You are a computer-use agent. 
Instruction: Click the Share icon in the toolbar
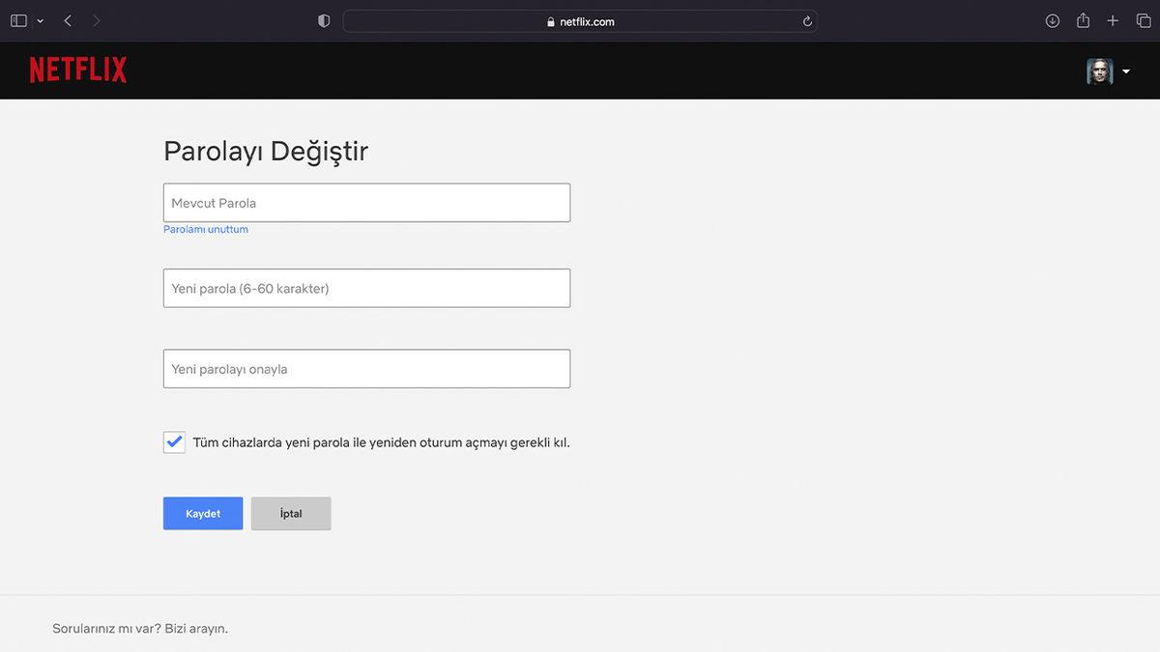[x=1083, y=19]
